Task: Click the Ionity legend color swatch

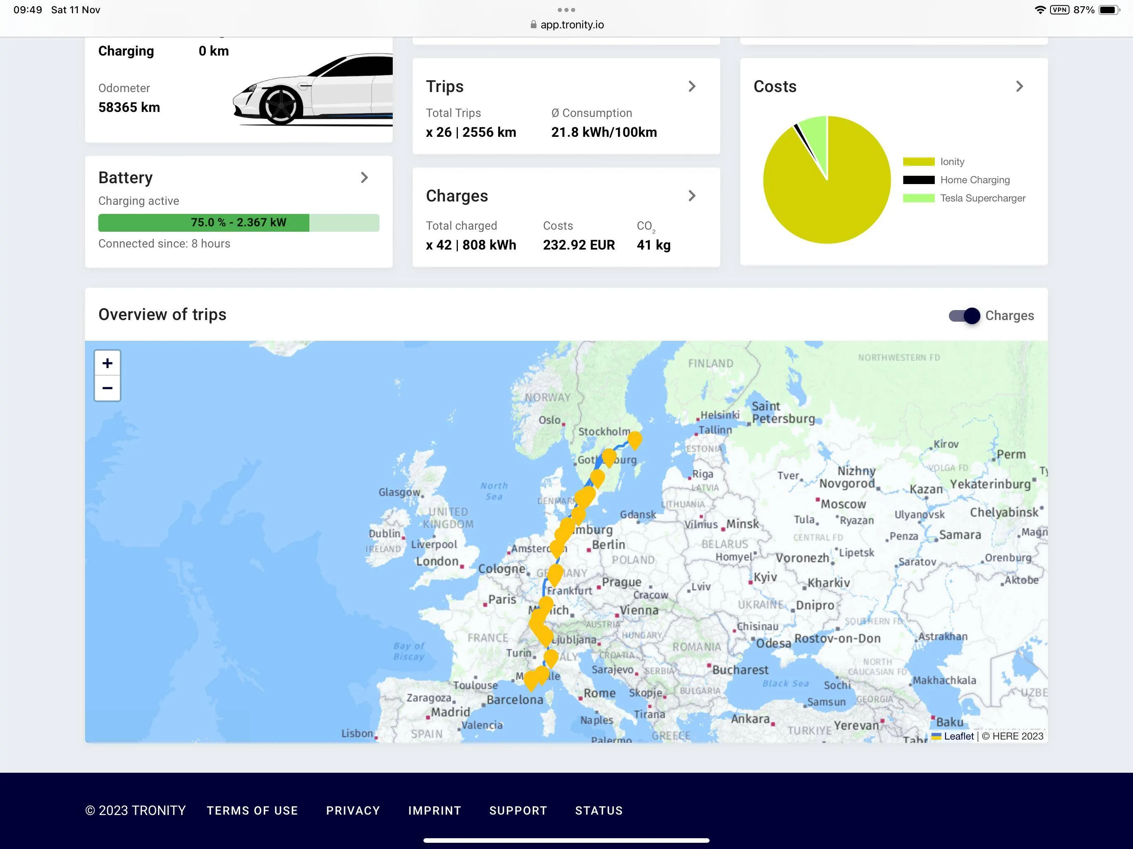Action: (919, 162)
